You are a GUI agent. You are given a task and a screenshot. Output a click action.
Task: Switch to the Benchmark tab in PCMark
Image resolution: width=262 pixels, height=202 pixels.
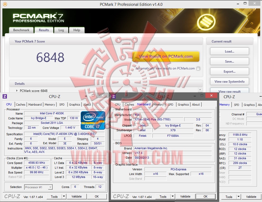pyautogui.click(x=21, y=30)
